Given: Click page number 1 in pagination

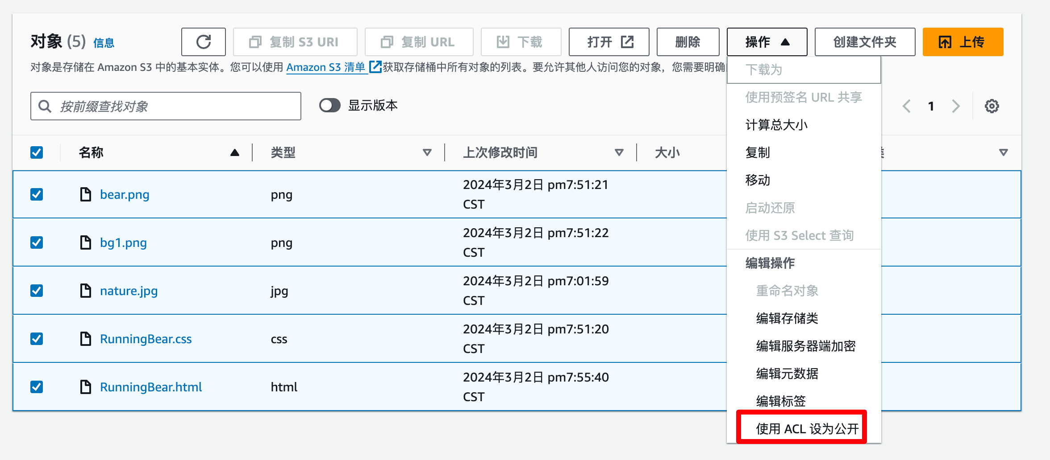Looking at the screenshot, I should (x=931, y=106).
